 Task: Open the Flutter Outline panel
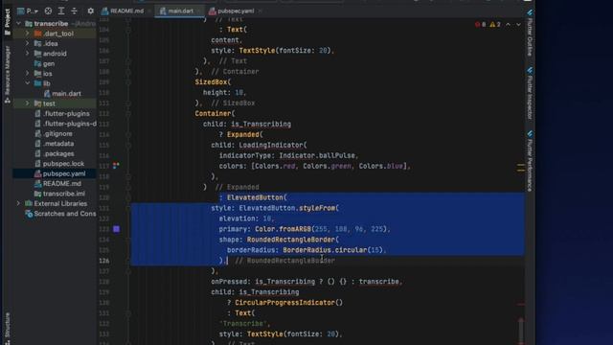(x=530, y=34)
